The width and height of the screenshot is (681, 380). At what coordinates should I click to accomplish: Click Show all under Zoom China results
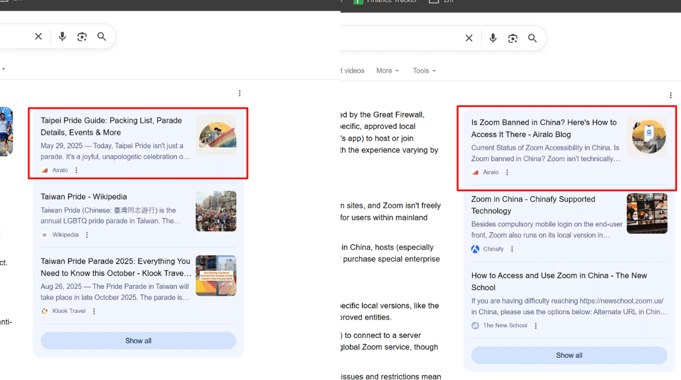[x=569, y=355]
